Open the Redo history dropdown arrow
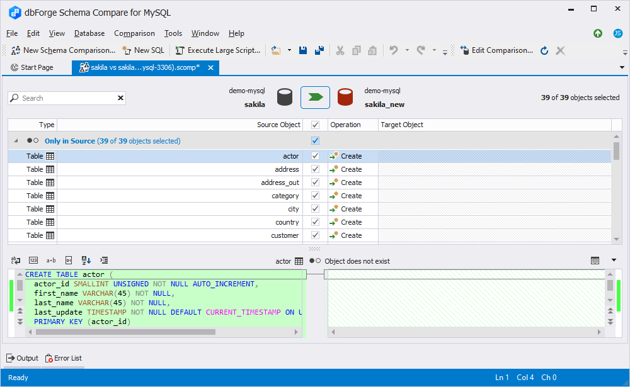Image resolution: width=630 pixels, height=387 pixels. coord(434,50)
